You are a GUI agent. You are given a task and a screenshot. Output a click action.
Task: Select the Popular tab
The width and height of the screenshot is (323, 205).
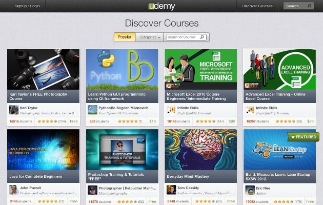click(x=125, y=37)
